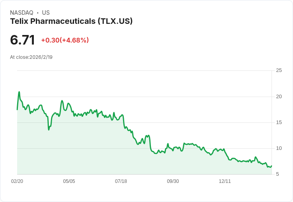Click the highest peak of the price line
The image size is (293, 202).
click(x=19, y=92)
